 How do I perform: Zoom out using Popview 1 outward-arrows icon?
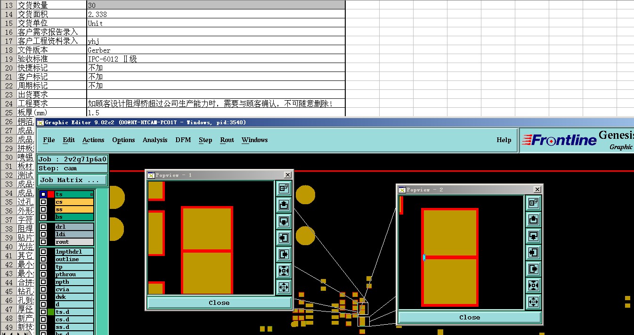pyautogui.click(x=284, y=287)
